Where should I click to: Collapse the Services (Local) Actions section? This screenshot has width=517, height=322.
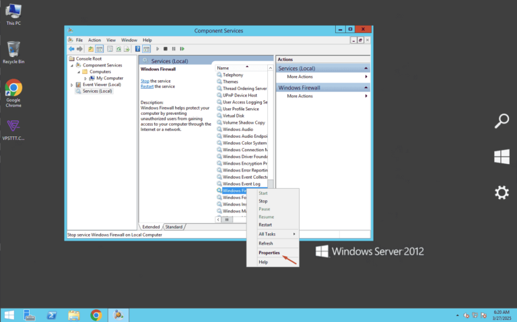(x=366, y=68)
